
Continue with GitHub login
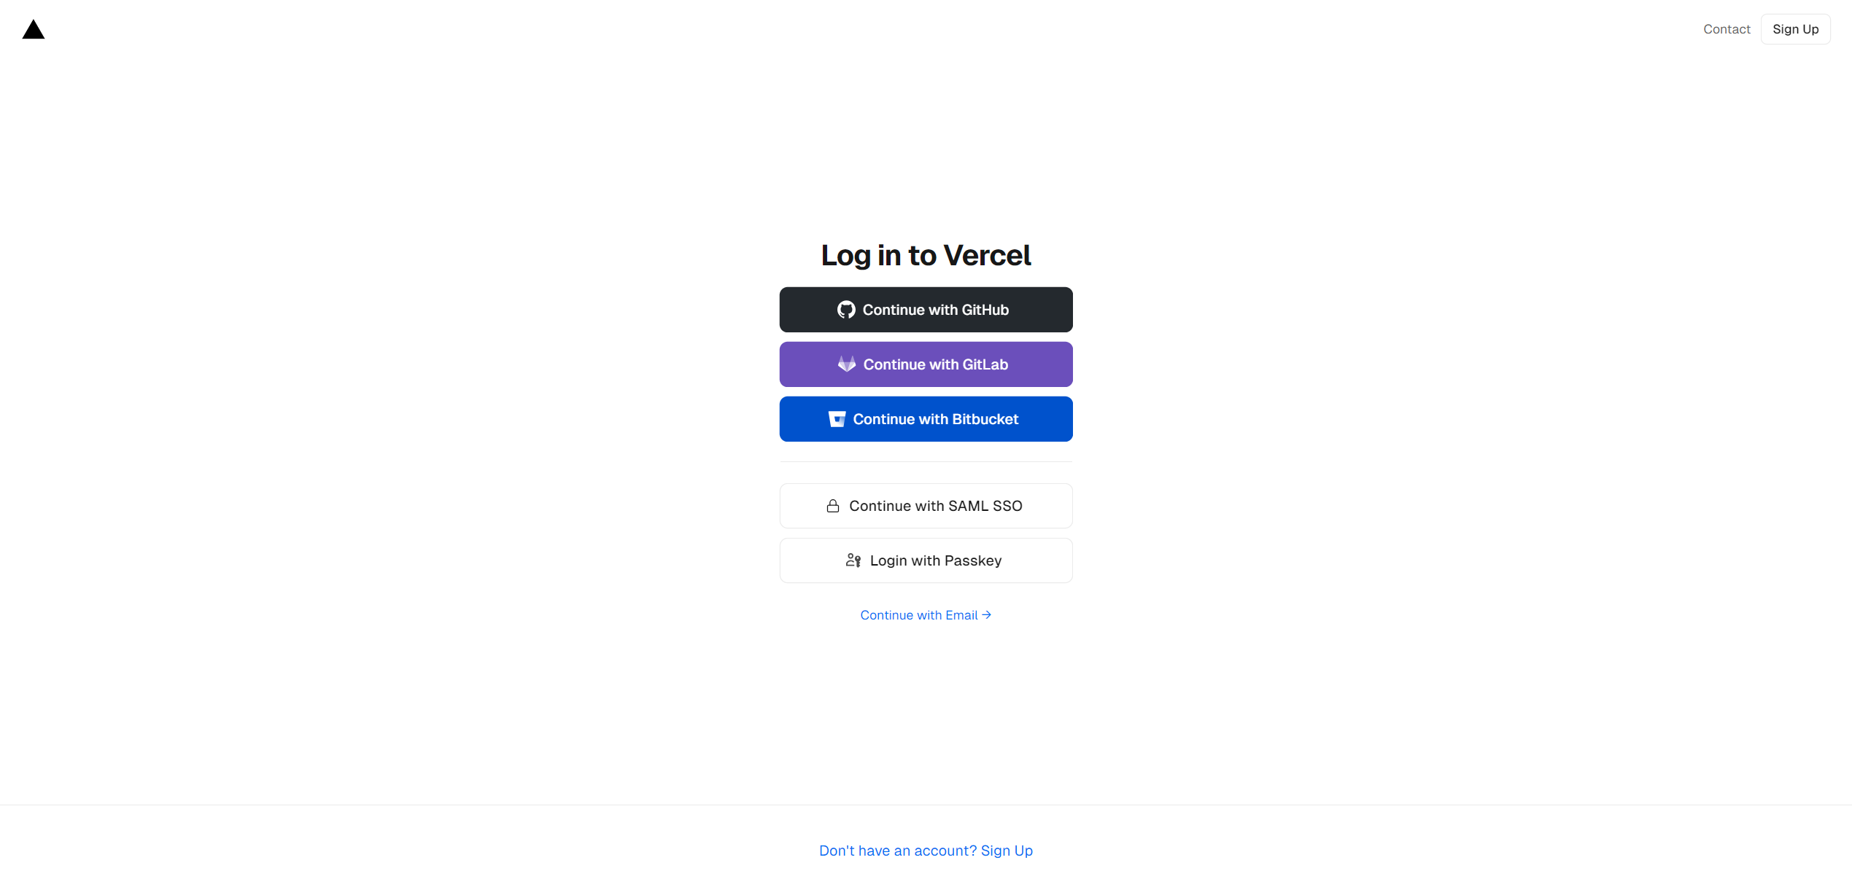926,310
